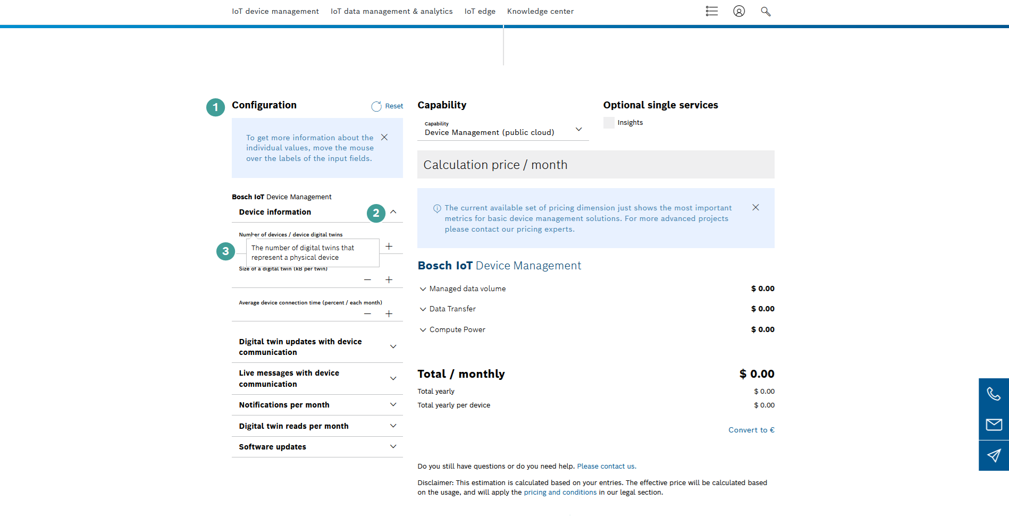Open the list menu icon in header
This screenshot has width=1009, height=526.
click(x=712, y=11)
